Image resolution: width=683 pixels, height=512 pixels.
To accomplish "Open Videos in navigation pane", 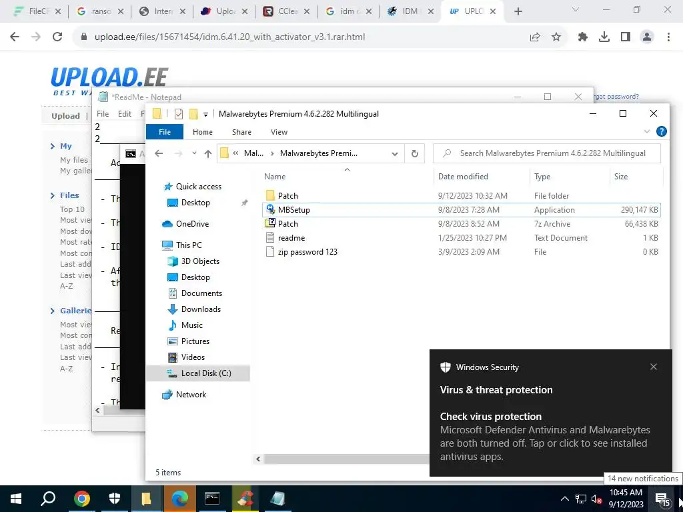I will tap(193, 357).
